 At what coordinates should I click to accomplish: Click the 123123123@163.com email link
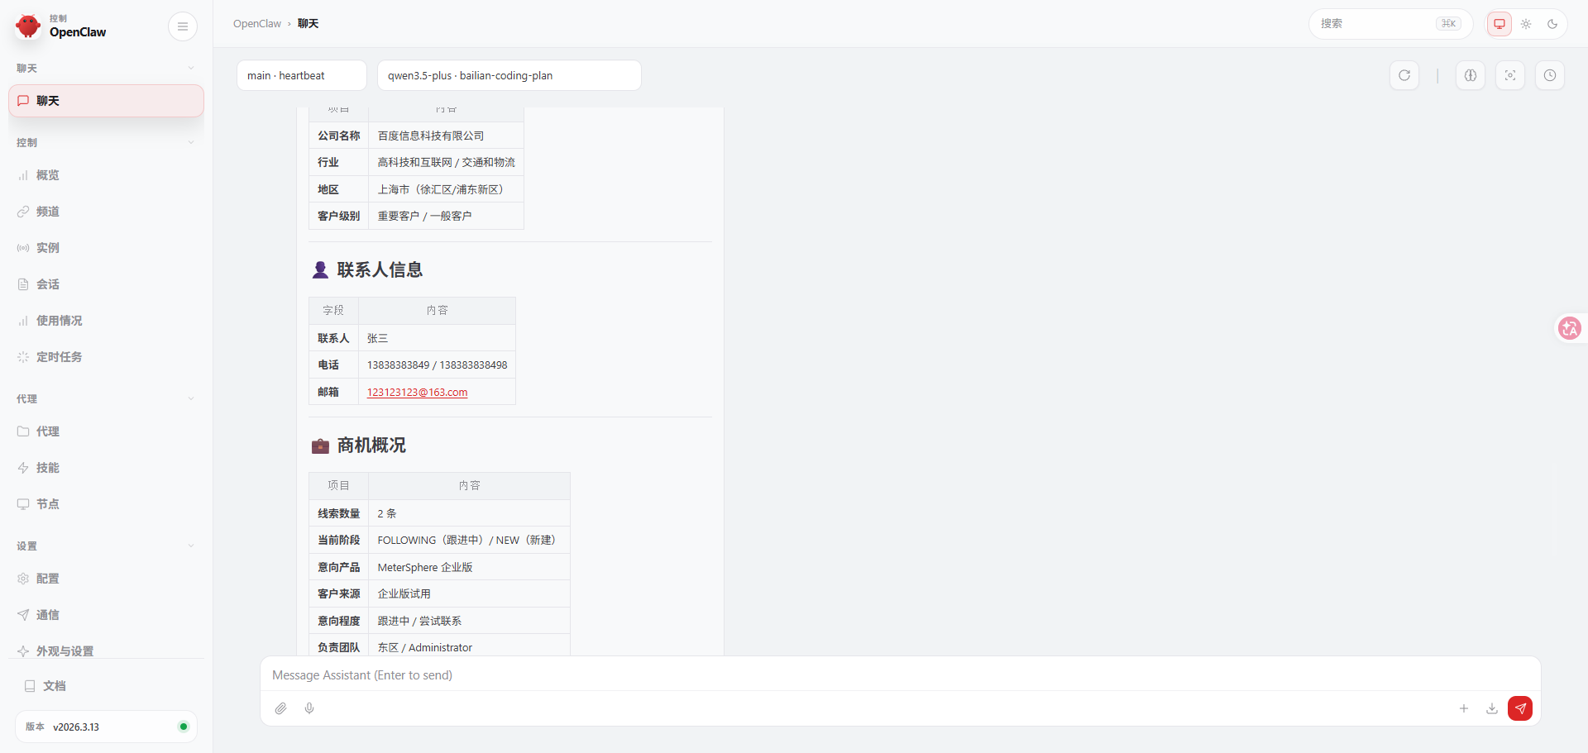coord(417,393)
